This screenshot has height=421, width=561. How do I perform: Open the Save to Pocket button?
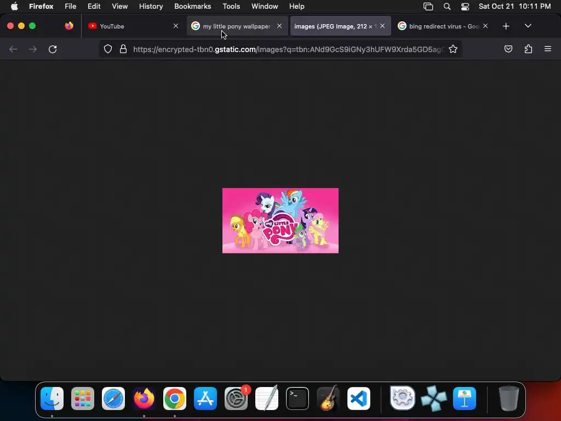tap(508, 49)
